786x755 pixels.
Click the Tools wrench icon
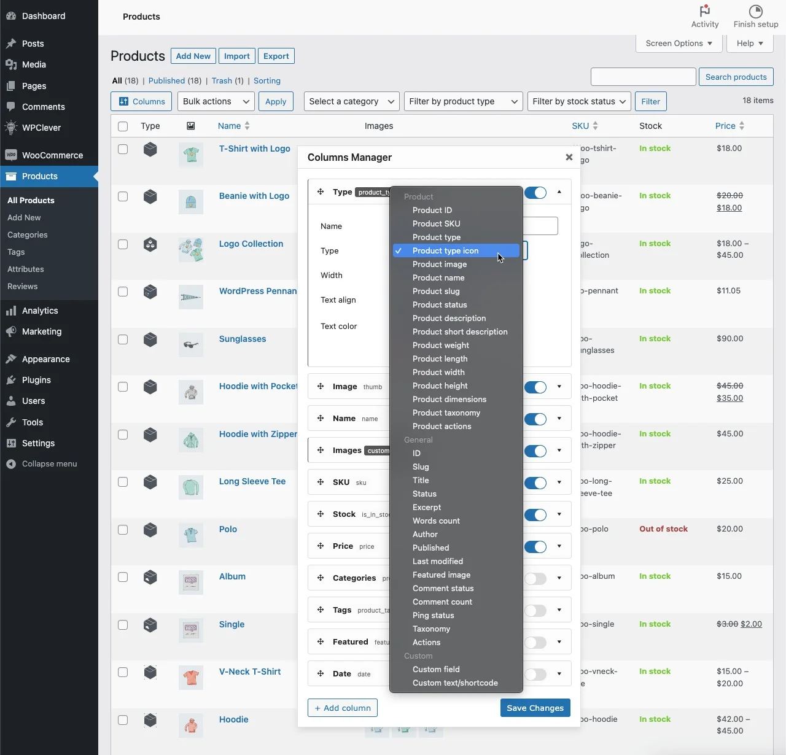coord(11,422)
